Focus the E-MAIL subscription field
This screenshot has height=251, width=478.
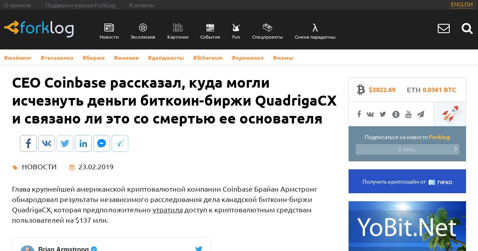(407, 149)
